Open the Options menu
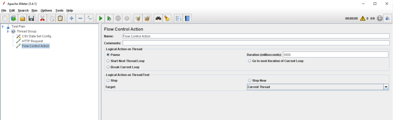 [46, 10]
